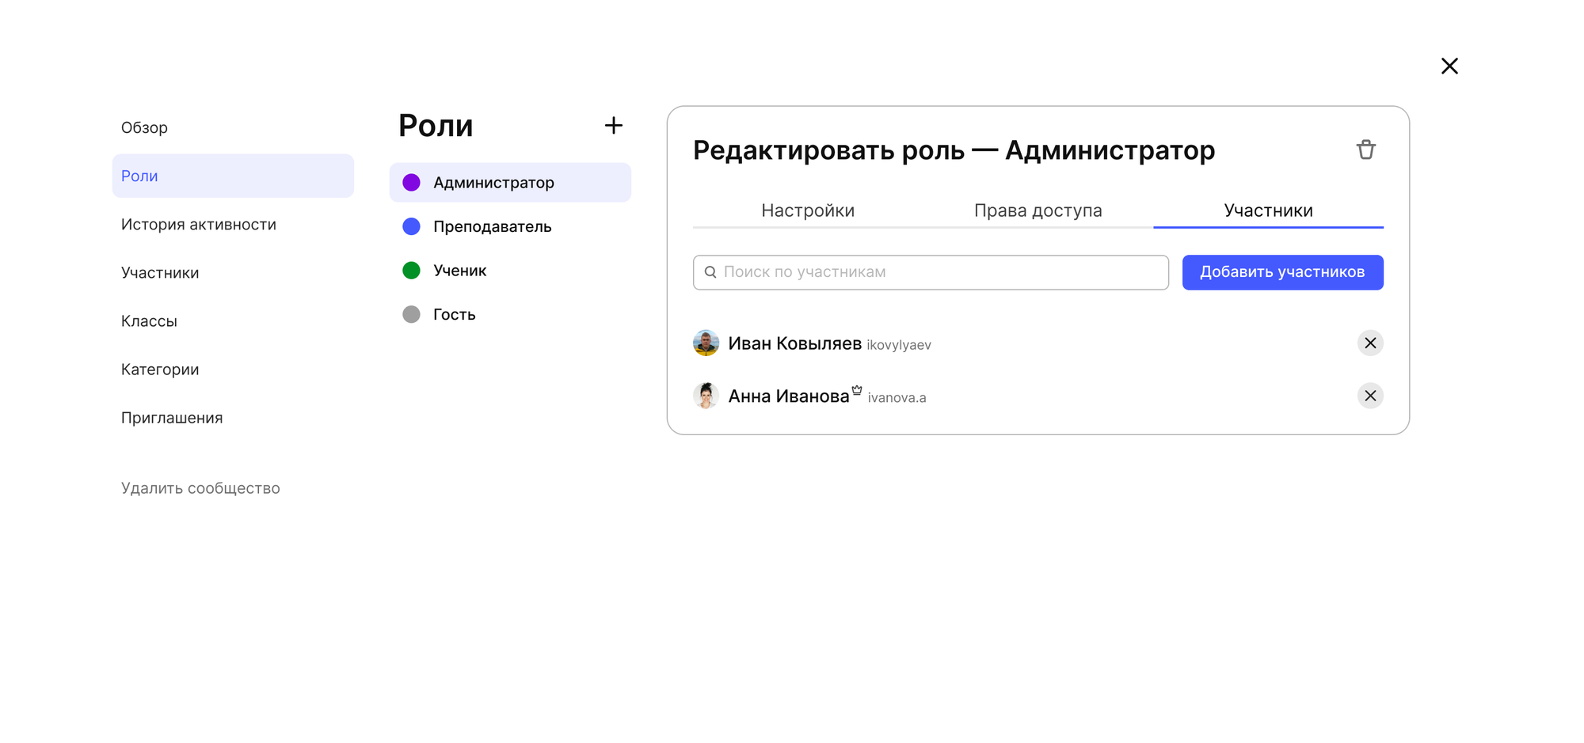Click the username ivanova.a

897,397
